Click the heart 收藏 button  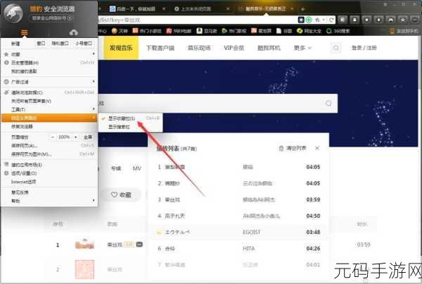pyautogui.click(x=121, y=195)
